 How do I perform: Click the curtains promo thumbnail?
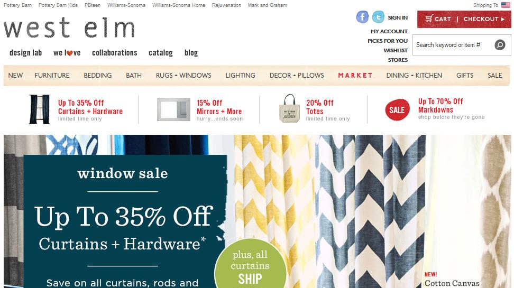(40, 109)
